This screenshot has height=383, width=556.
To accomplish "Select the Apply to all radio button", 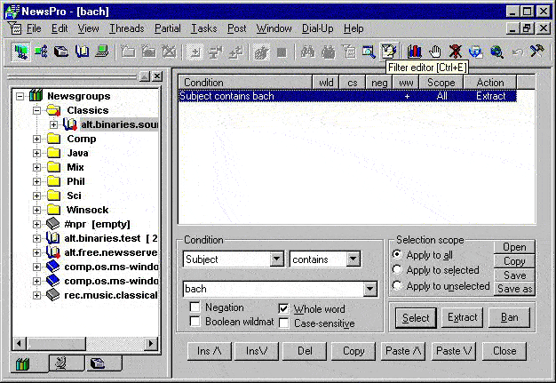I will [x=397, y=255].
